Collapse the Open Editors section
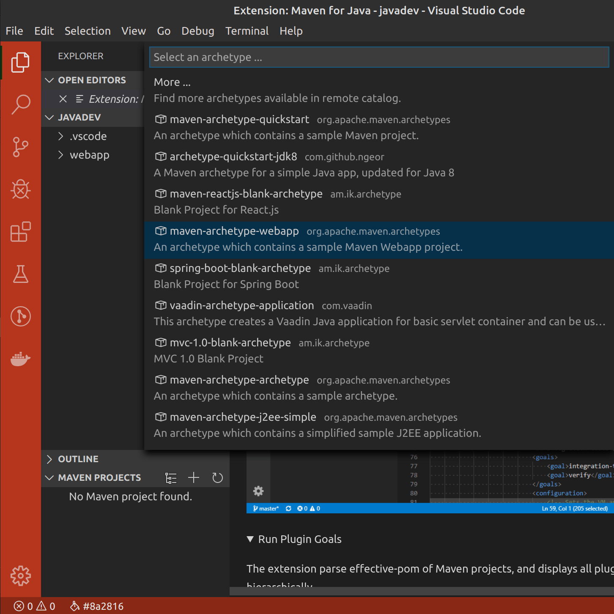 [x=49, y=80]
